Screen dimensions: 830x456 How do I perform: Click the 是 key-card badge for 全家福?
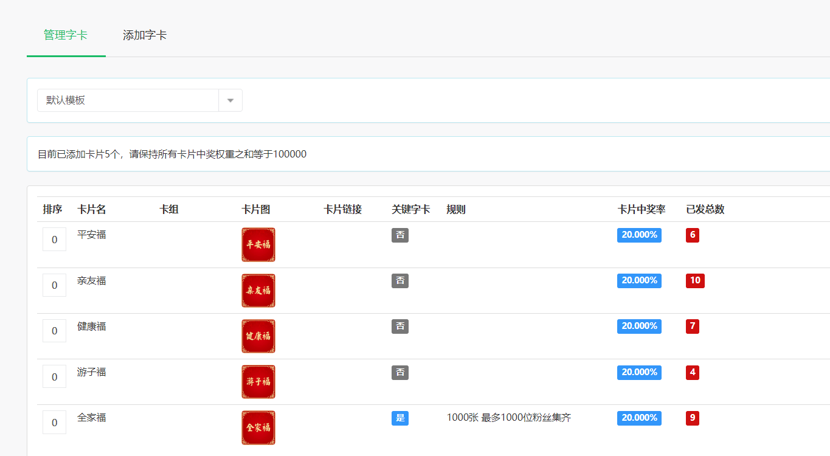[399, 418]
